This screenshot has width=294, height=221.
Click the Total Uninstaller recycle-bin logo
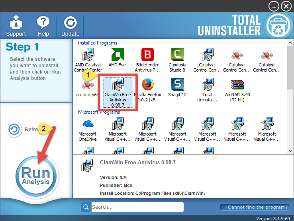(x=278, y=25)
